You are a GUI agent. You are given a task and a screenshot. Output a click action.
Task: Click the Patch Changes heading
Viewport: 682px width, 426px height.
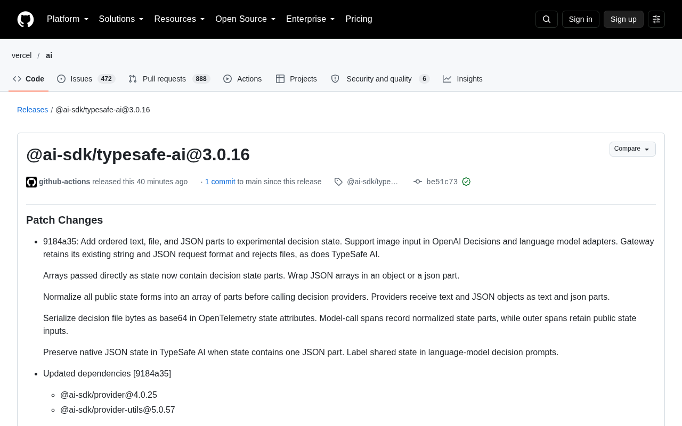(x=64, y=220)
